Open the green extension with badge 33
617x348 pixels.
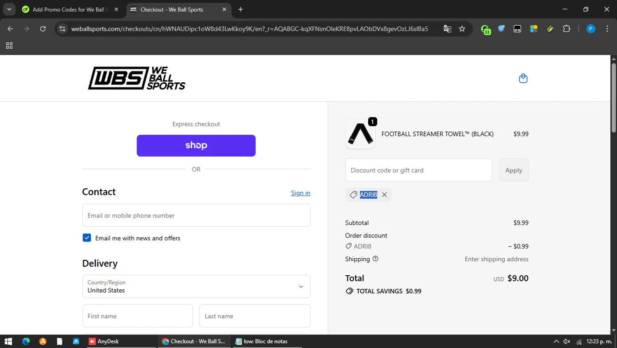coord(486,30)
